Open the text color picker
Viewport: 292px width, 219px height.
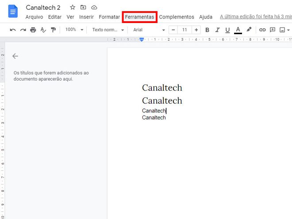click(238, 30)
